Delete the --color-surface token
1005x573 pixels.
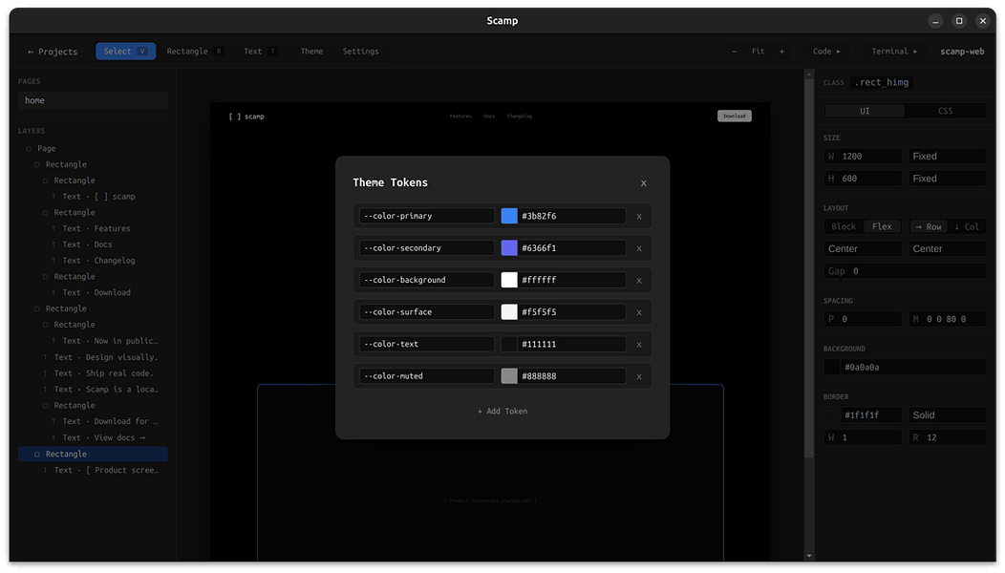click(638, 313)
